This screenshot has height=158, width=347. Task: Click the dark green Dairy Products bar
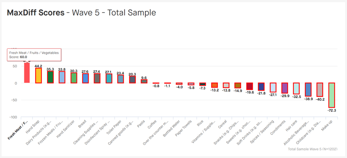pyautogui.click(x=50, y=77)
